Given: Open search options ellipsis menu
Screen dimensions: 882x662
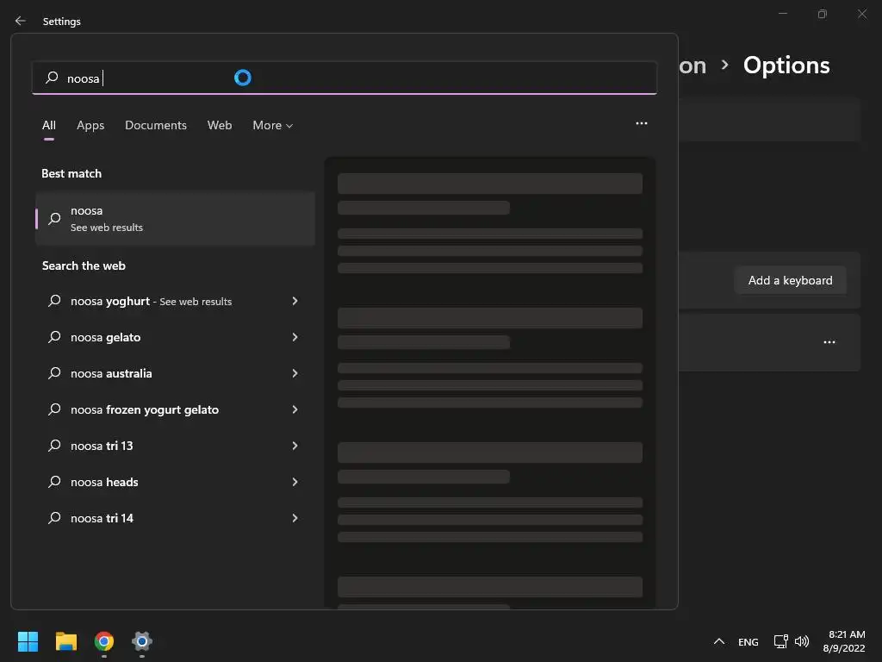Looking at the screenshot, I should (x=641, y=123).
